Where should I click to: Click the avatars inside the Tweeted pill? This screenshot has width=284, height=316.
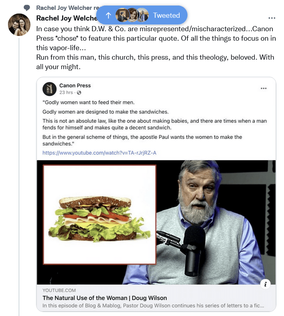(x=132, y=15)
